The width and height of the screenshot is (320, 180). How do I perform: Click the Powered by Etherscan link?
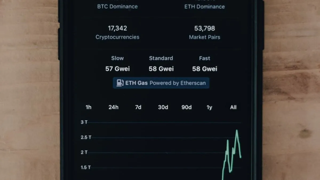[x=178, y=83]
